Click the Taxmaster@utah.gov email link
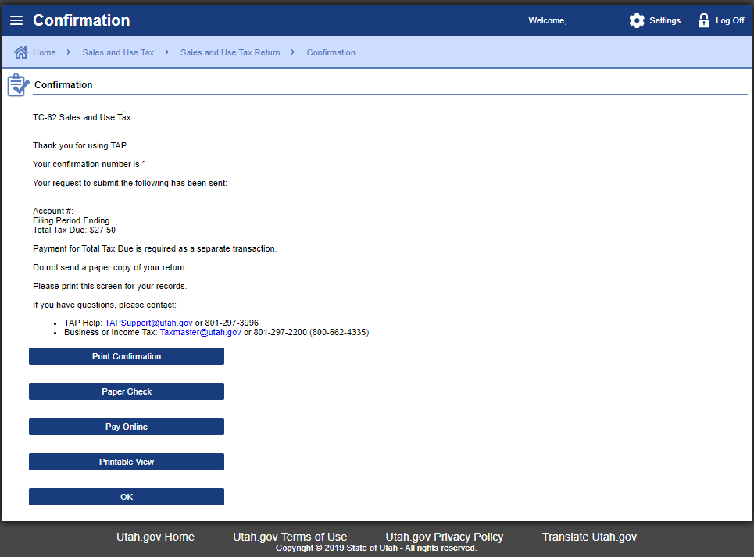The height and width of the screenshot is (557, 754). (200, 332)
